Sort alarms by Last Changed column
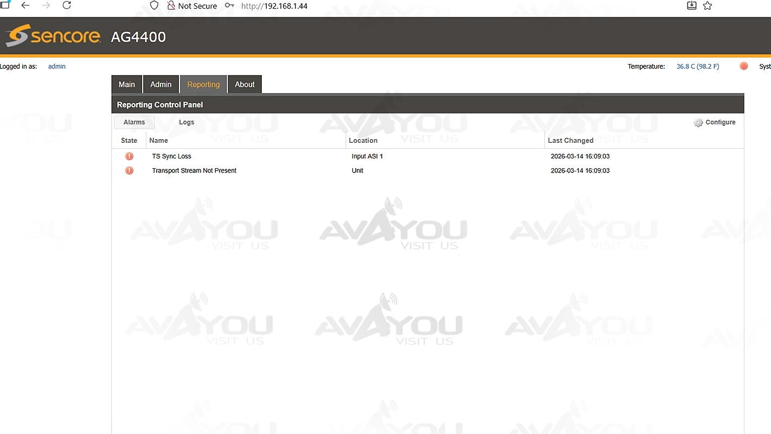The image size is (771, 434). (x=570, y=141)
